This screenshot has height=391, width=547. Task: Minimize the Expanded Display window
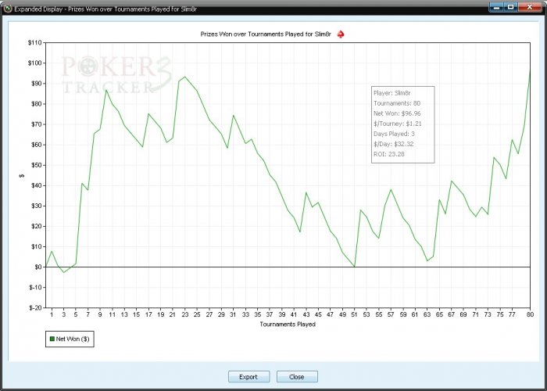(496, 6)
